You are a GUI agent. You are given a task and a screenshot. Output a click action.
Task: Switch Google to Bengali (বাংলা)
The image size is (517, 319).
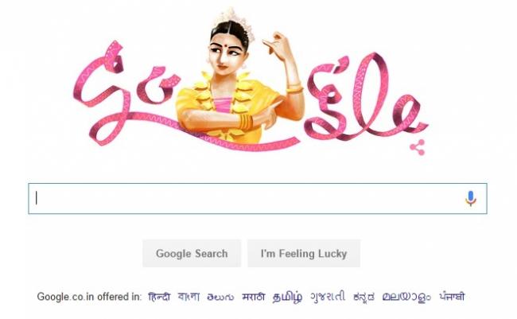coord(189,297)
